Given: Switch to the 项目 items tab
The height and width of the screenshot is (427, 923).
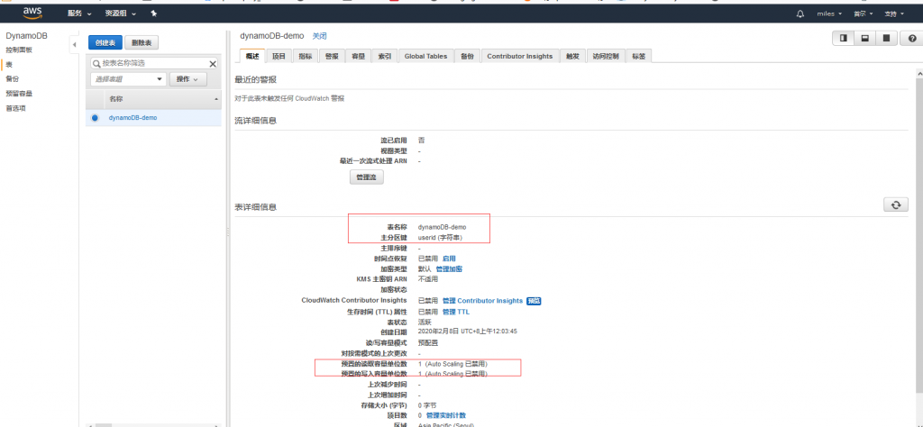Looking at the screenshot, I should (279, 56).
